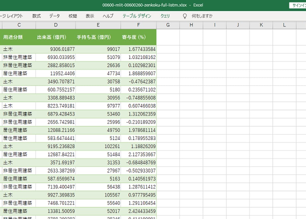Select the cell containing 6930.033955

(56, 57)
